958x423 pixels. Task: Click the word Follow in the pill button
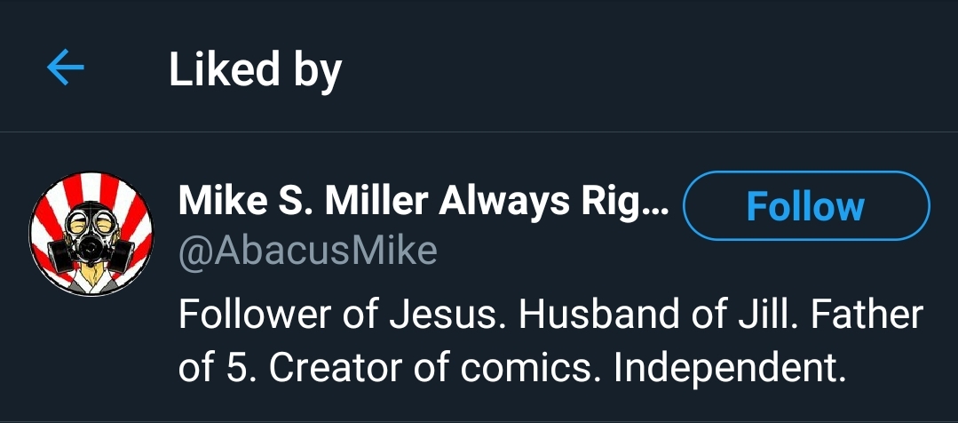click(x=805, y=206)
